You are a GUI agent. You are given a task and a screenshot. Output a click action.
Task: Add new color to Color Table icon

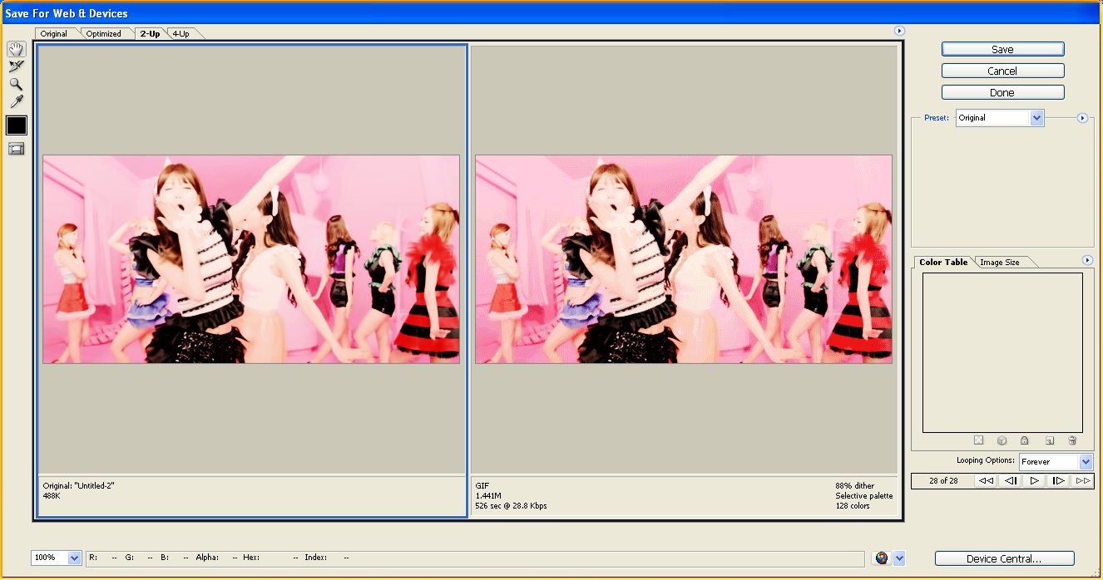[x=1050, y=440]
